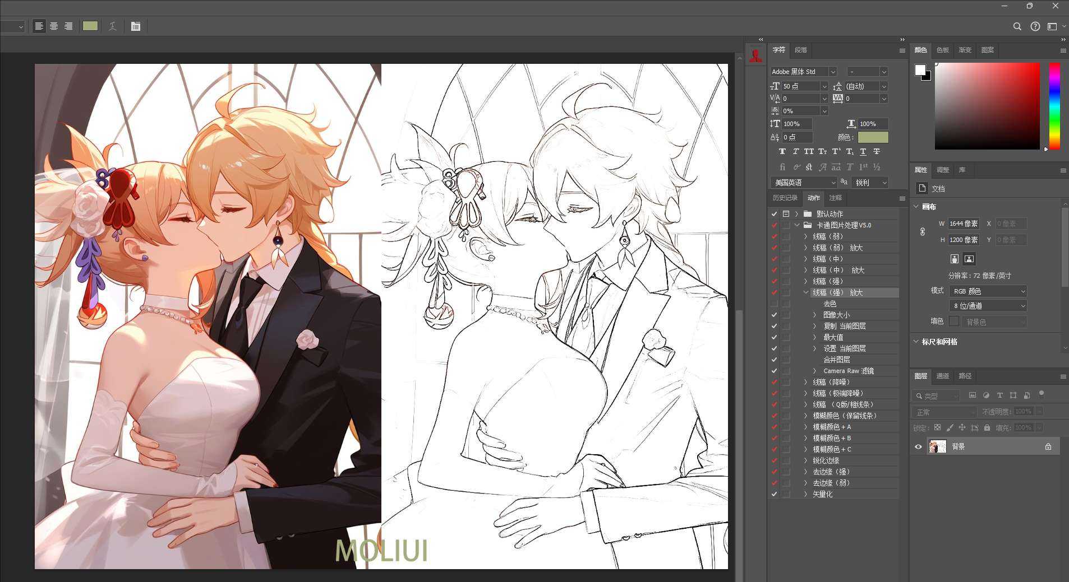Toggle checkmark for 去色 action step
The width and height of the screenshot is (1069, 582).
774,304
